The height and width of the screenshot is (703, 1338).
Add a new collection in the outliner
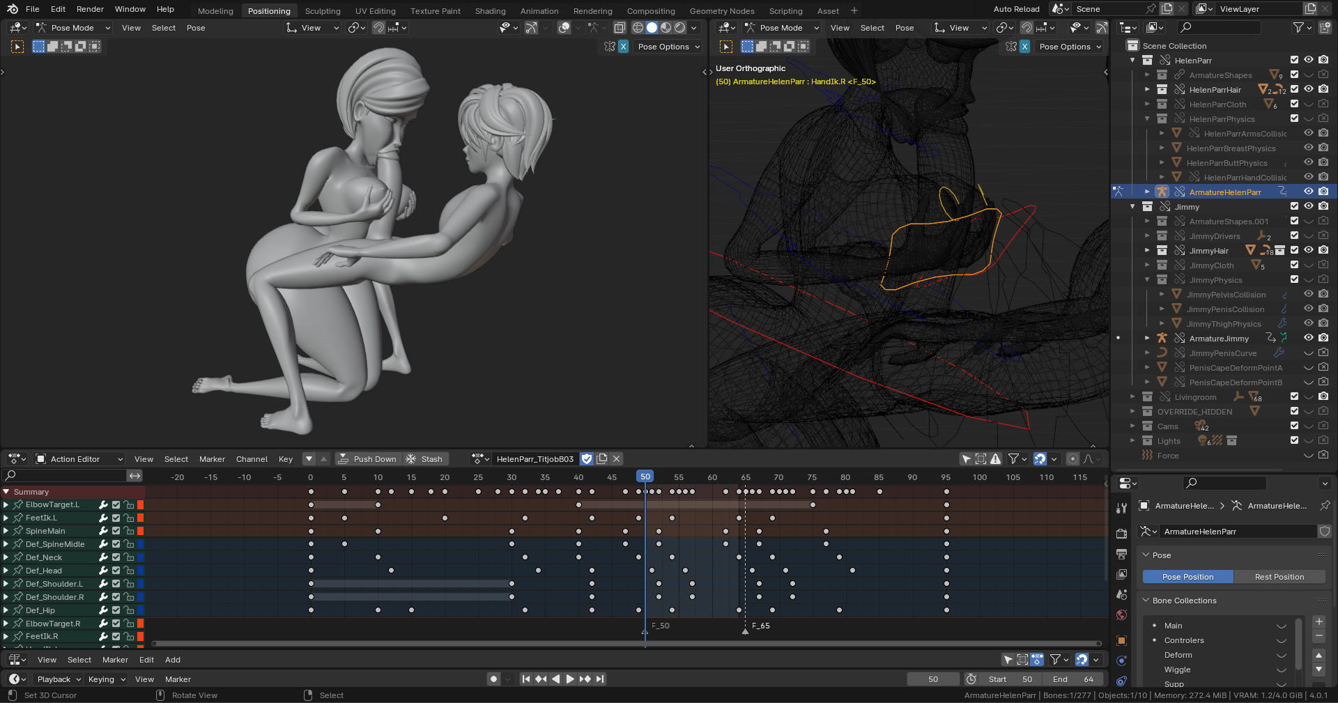1325,28
